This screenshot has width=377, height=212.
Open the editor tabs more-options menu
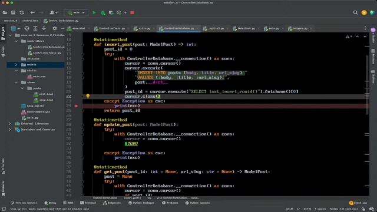point(365,28)
